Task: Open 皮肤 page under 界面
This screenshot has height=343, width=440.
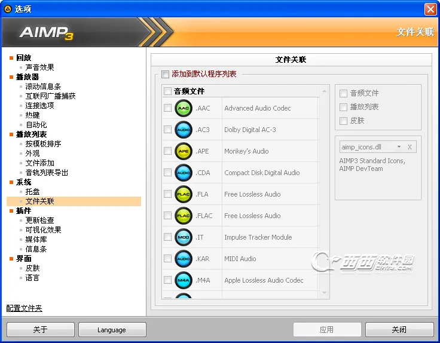Action: pos(32,268)
